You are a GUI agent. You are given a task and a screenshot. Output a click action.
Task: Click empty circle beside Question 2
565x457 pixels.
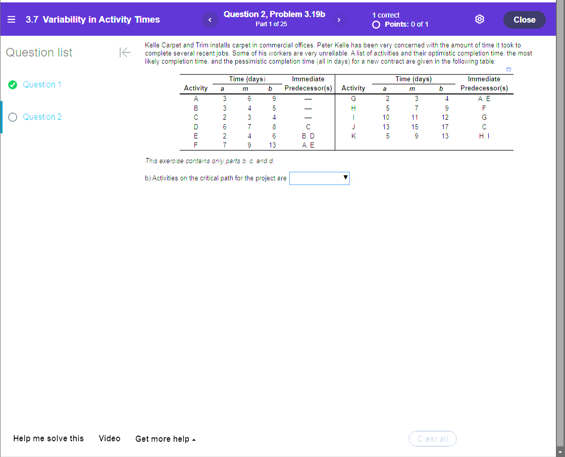13,117
